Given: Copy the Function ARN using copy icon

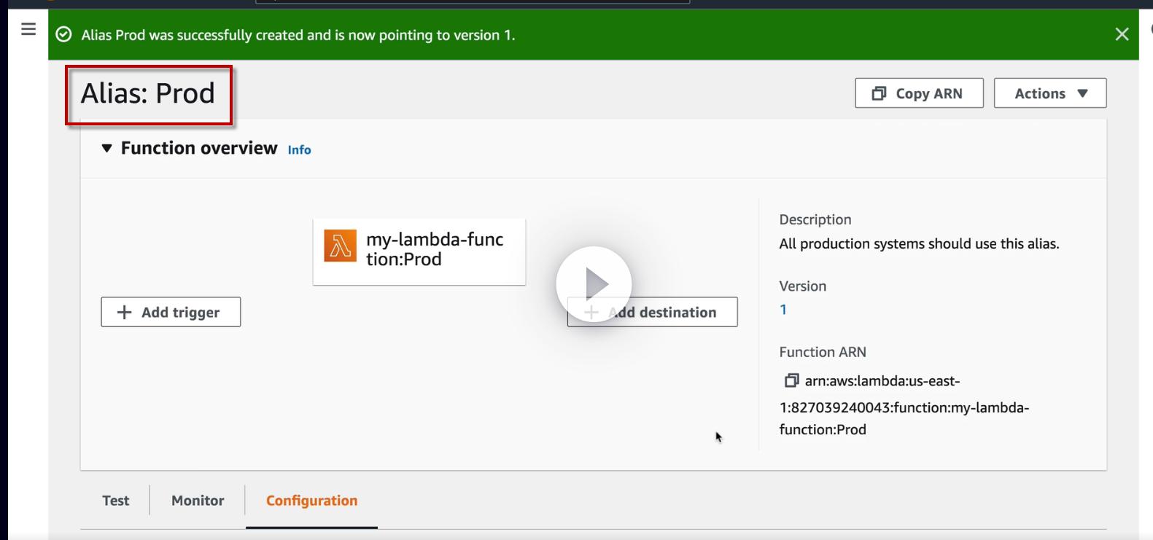Looking at the screenshot, I should pyautogui.click(x=791, y=380).
